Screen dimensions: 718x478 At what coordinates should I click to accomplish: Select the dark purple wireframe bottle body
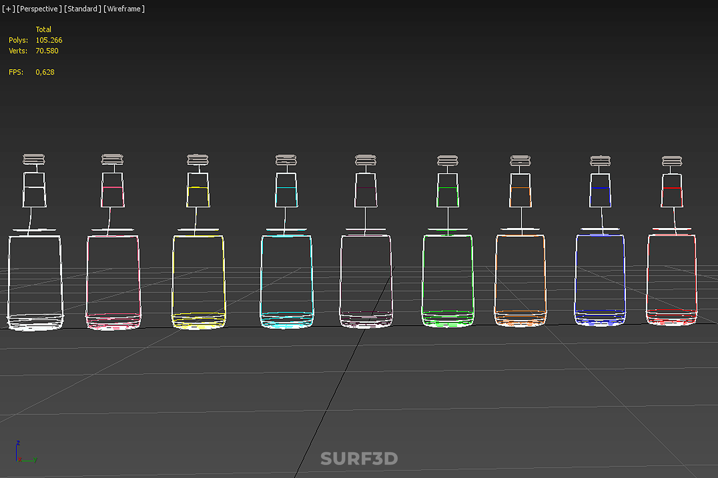coord(366,282)
